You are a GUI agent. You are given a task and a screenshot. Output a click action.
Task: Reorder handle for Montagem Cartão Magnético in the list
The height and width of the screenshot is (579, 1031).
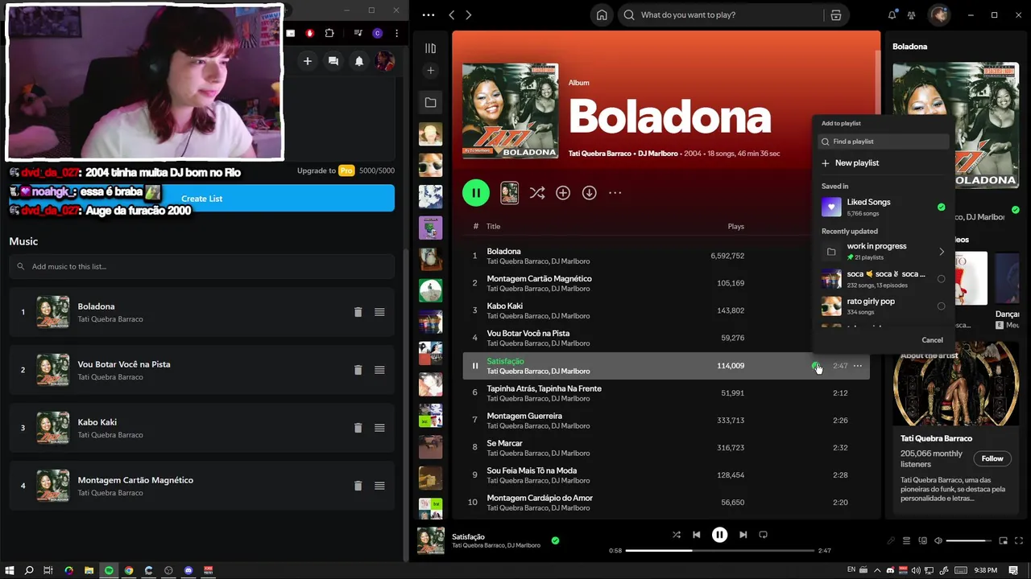click(x=379, y=486)
